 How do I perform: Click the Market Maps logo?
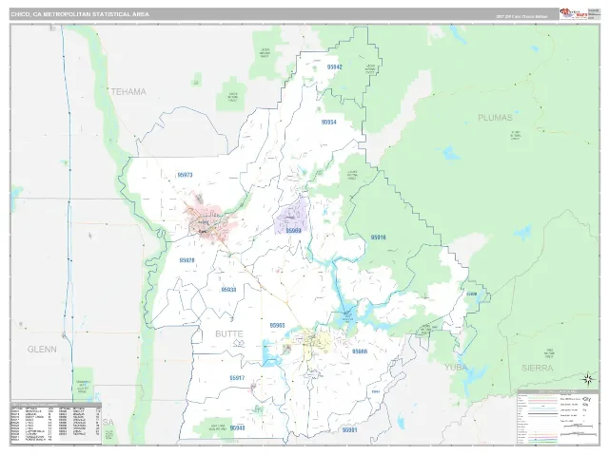[574, 13]
